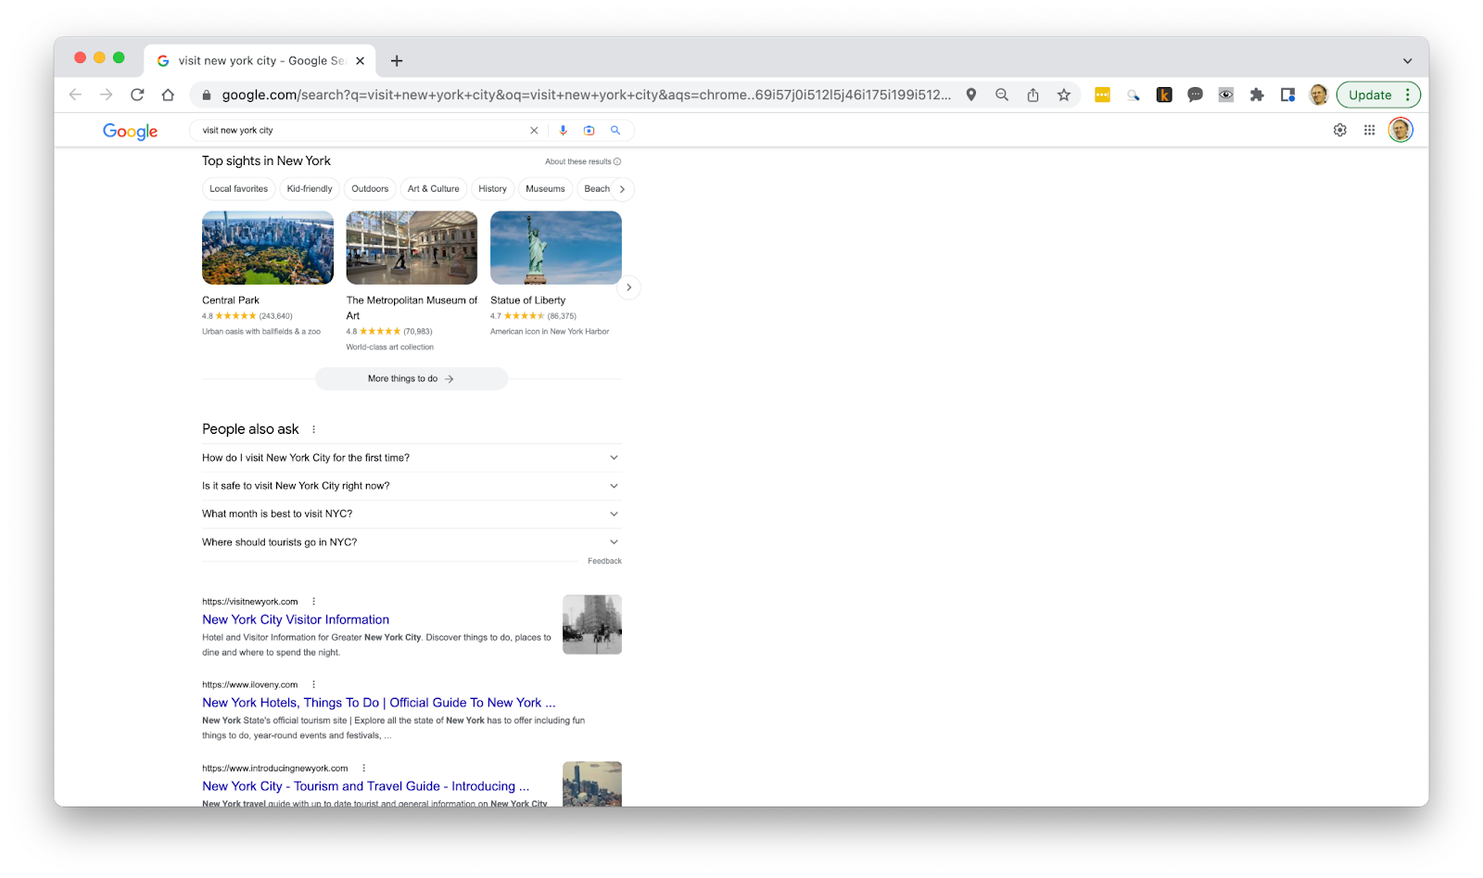Select the Museums filter chip
The width and height of the screenshot is (1483, 878).
(x=545, y=189)
